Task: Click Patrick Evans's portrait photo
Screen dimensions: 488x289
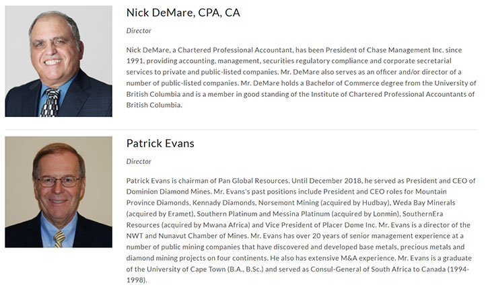Action: 59,192
